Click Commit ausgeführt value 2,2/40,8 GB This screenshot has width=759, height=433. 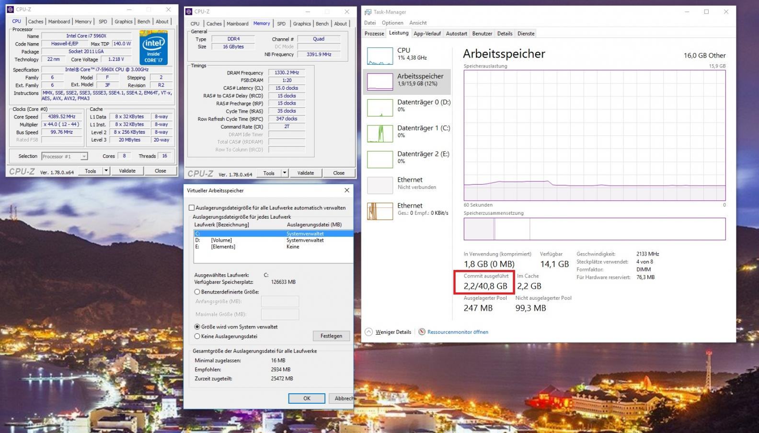[485, 286]
